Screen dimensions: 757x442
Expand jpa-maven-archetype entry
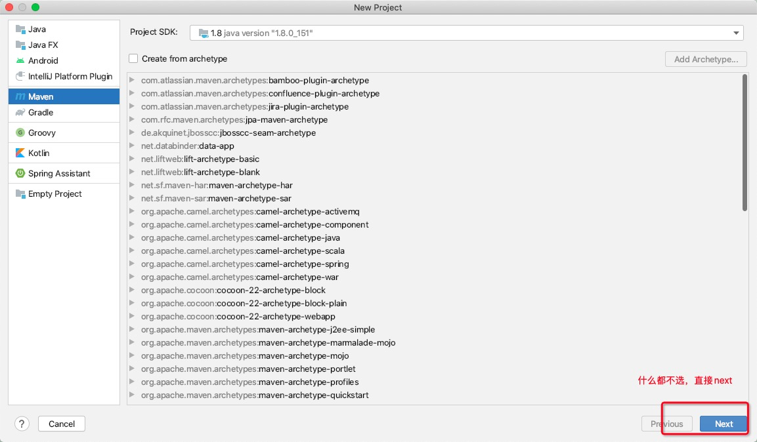click(x=132, y=119)
